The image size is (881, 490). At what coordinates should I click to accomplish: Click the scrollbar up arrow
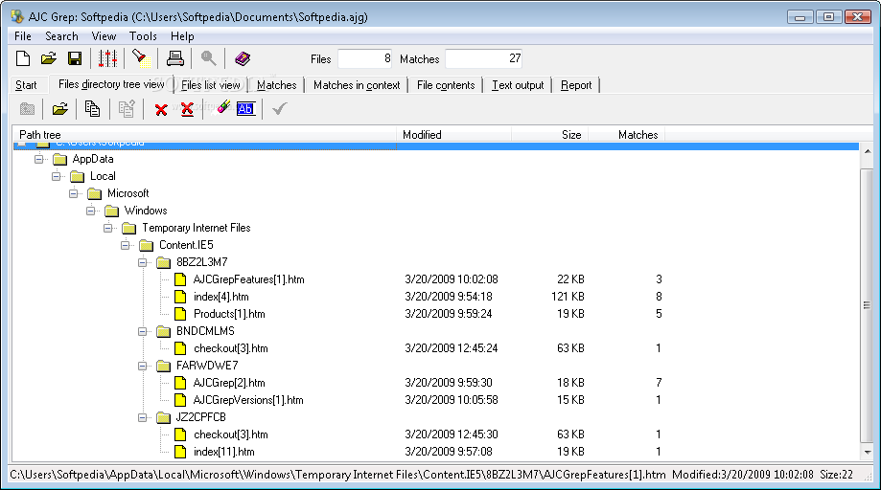click(x=867, y=151)
